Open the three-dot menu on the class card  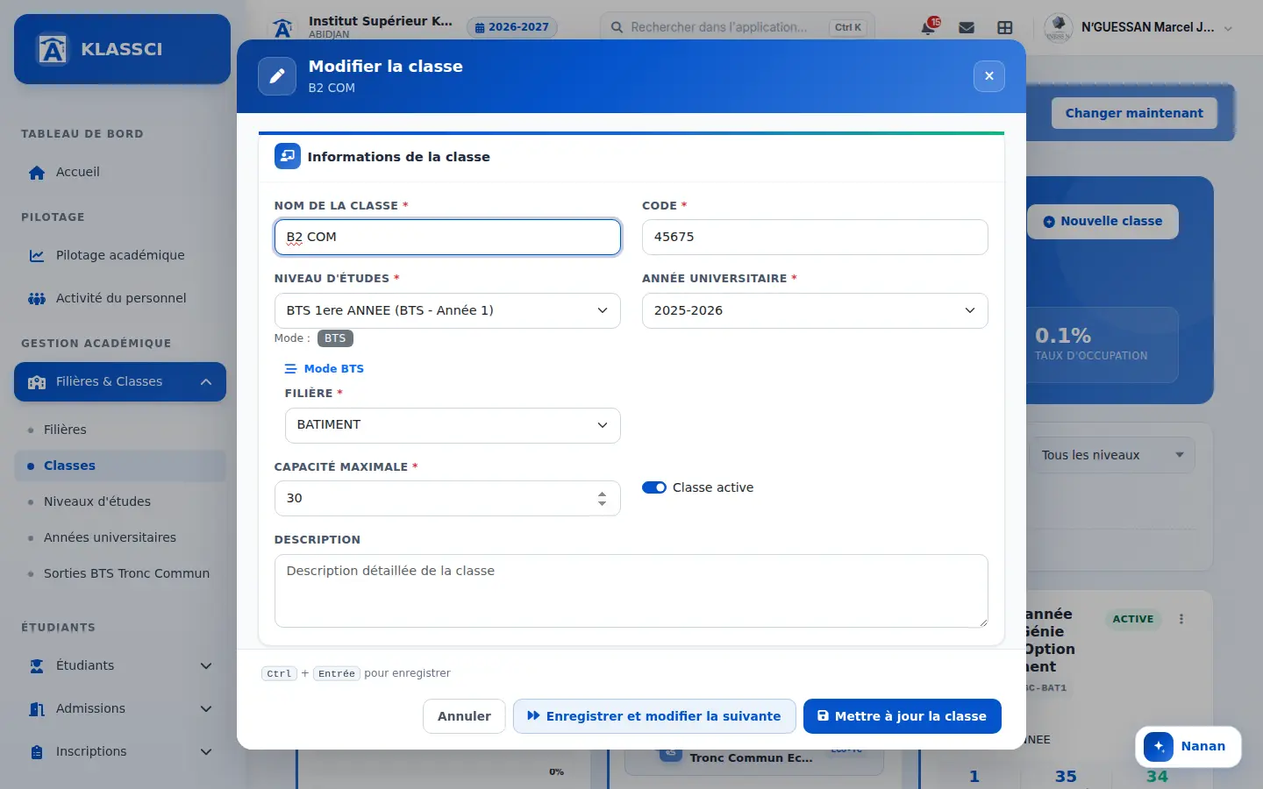click(1181, 619)
